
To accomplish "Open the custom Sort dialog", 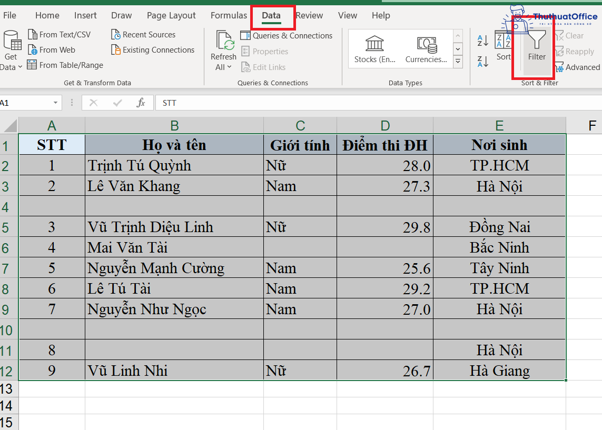I will pos(503,46).
